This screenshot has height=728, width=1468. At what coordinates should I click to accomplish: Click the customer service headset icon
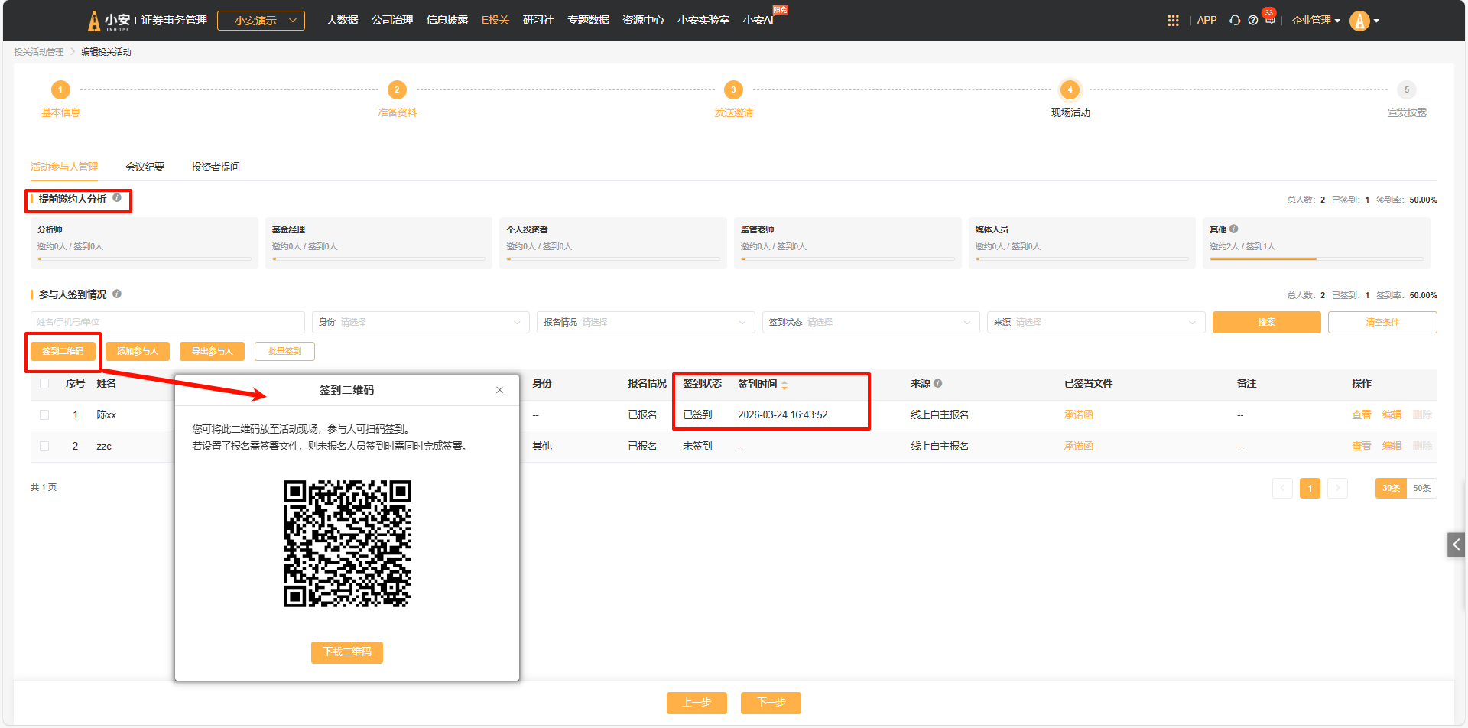(x=1235, y=21)
